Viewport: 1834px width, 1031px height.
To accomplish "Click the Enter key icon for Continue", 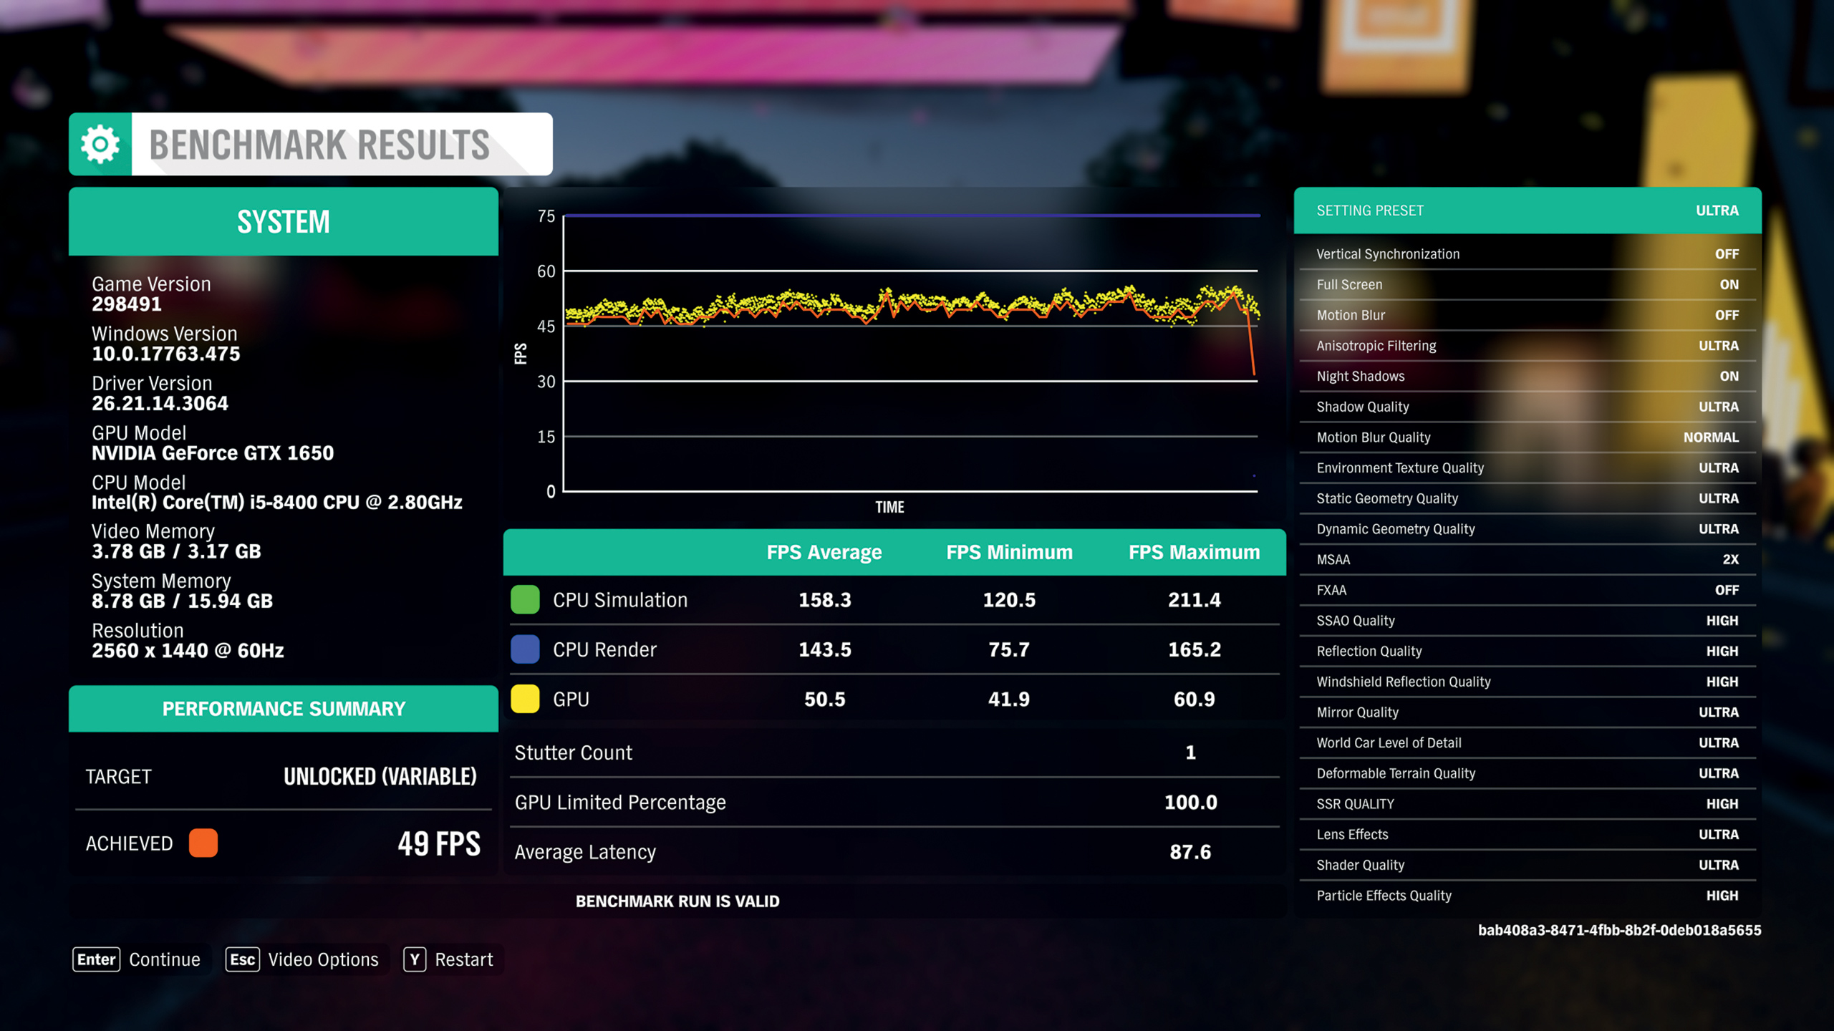I will 96,959.
